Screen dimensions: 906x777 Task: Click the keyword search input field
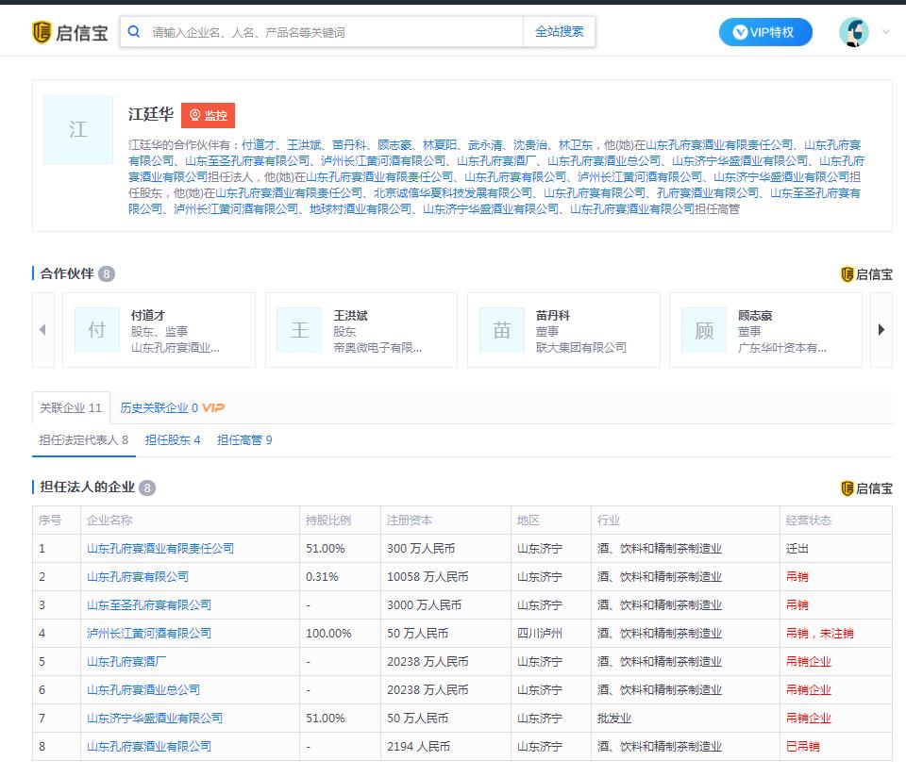pyautogui.click(x=321, y=29)
